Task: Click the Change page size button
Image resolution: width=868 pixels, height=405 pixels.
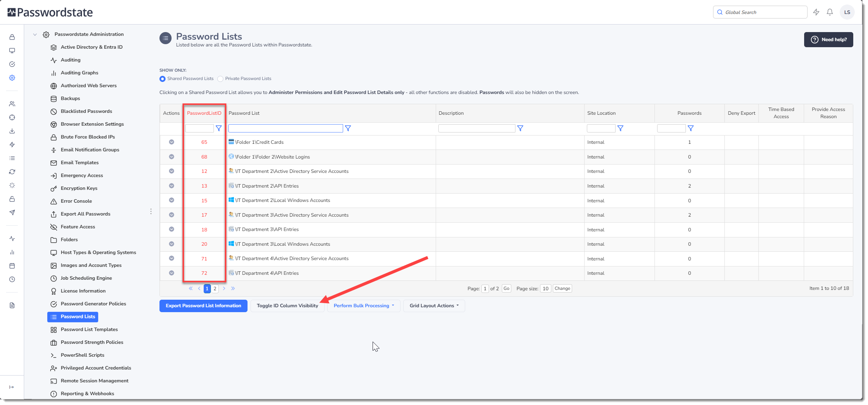Action: tap(562, 288)
